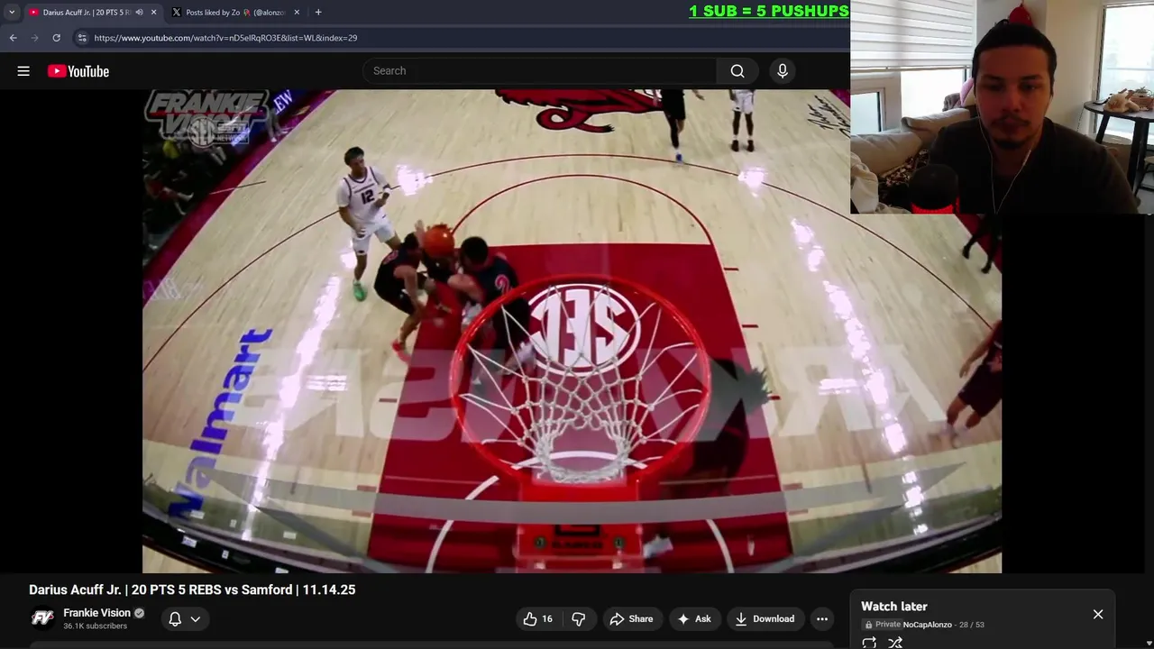Download the video
Viewport: 1154px width, 649px height.
coord(765,619)
